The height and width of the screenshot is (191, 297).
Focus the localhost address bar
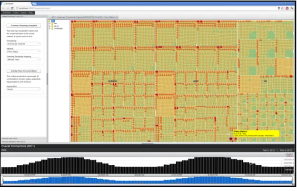(x=146, y=9)
